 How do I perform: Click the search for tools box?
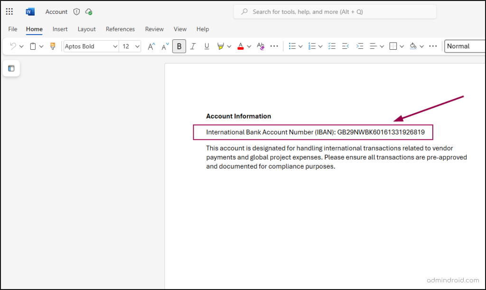coord(335,12)
